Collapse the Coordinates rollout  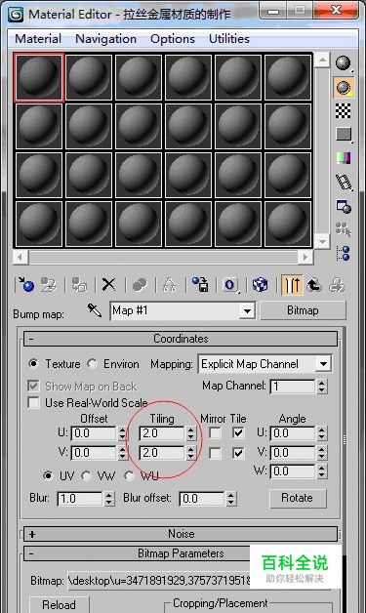[x=181, y=339]
